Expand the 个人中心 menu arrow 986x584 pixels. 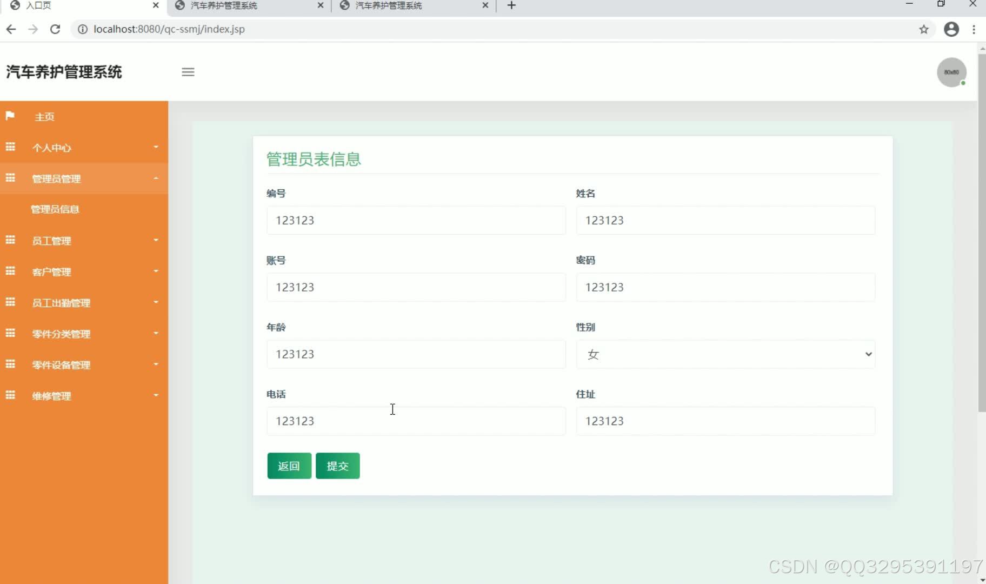156,147
